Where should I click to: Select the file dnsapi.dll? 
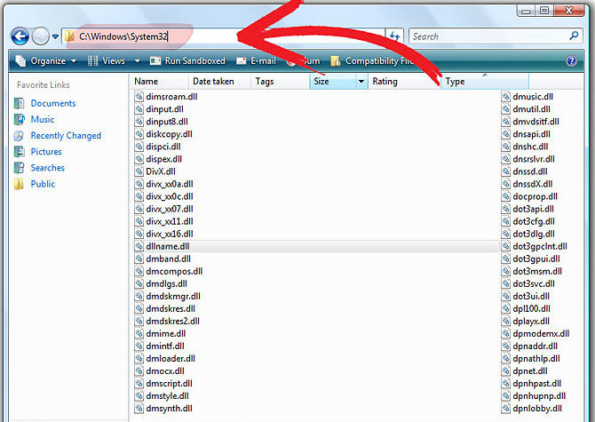pos(532,134)
